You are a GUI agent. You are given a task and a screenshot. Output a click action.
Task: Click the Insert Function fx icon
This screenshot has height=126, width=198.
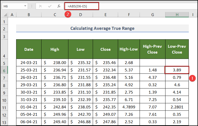click(59, 6)
